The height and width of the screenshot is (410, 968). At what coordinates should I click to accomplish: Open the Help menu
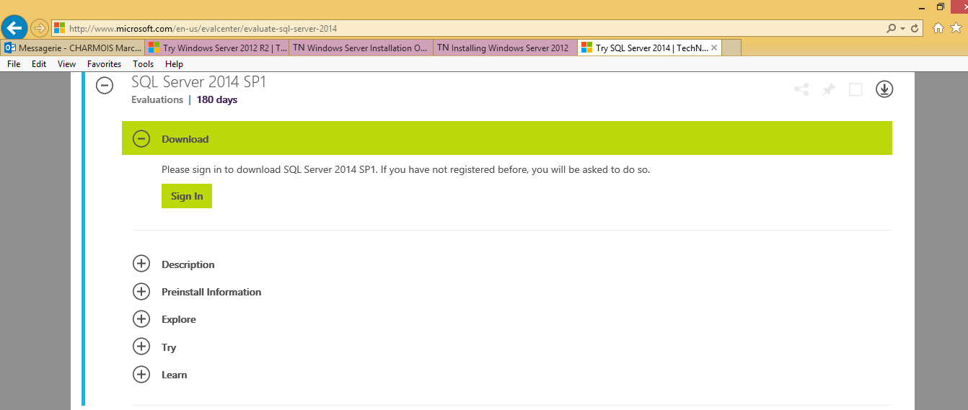click(174, 64)
